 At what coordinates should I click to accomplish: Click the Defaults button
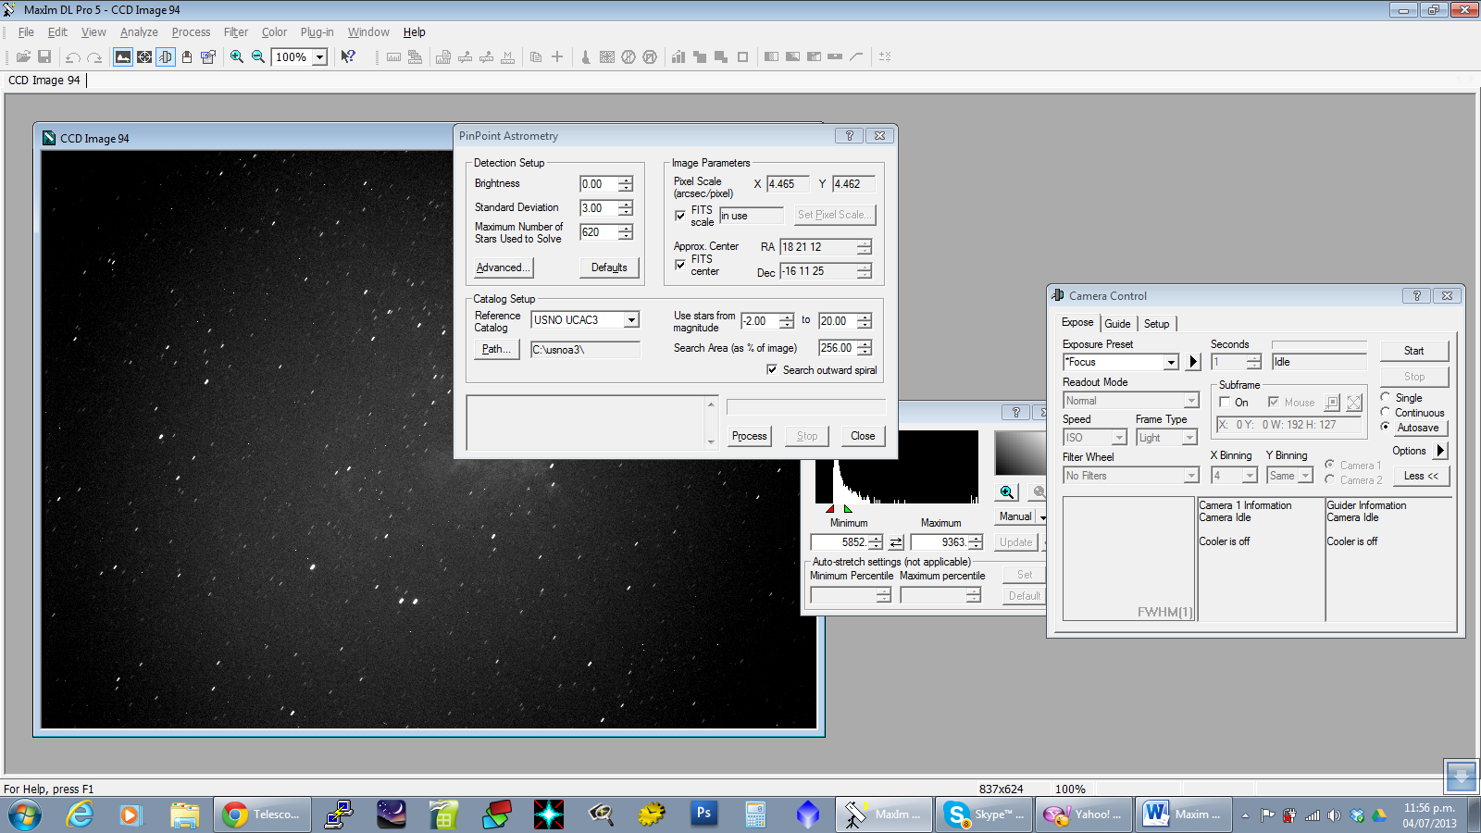(609, 267)
